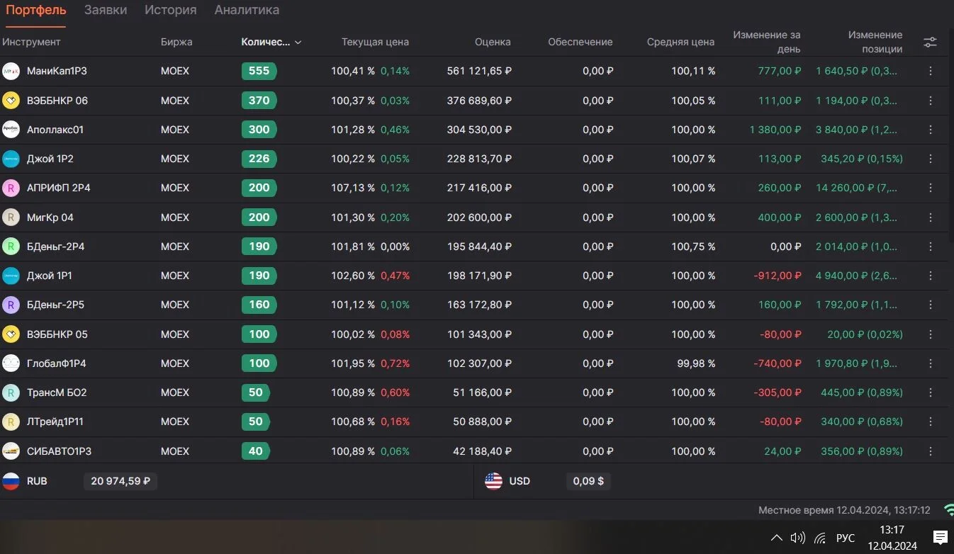Image resolution: width=954 pixels, height=554 pixels.
Task: Click the ВЭББНКР 06 instrument logo
Action: click(11, 101)
